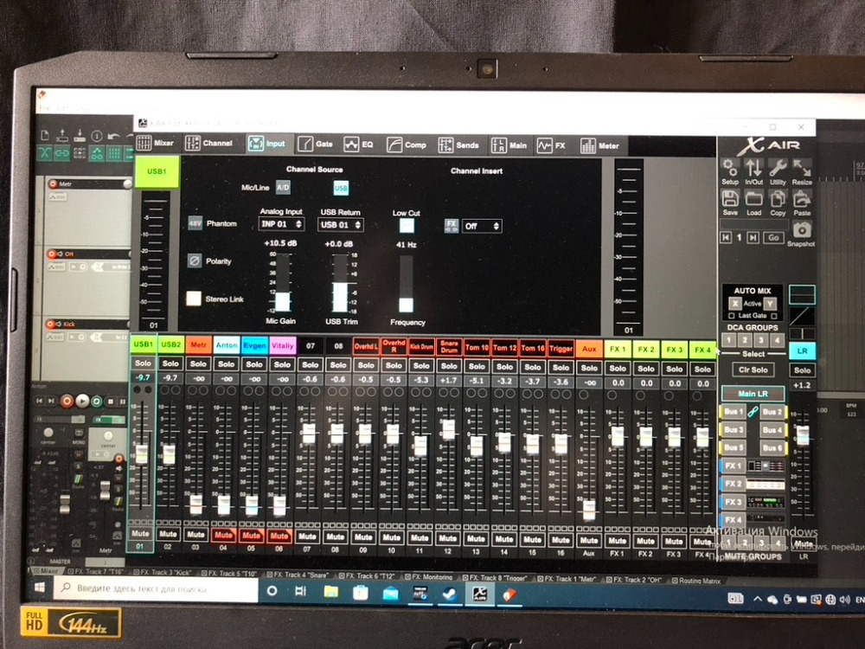Select A/D Mic/Line channel source
865x649 pixels.
tap(283, 188)
